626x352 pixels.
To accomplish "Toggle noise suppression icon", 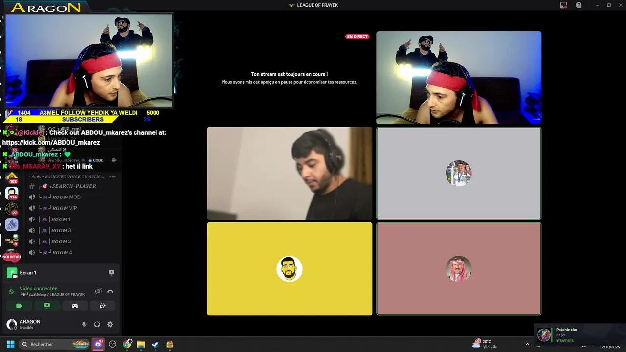I will tap(98, 291).
